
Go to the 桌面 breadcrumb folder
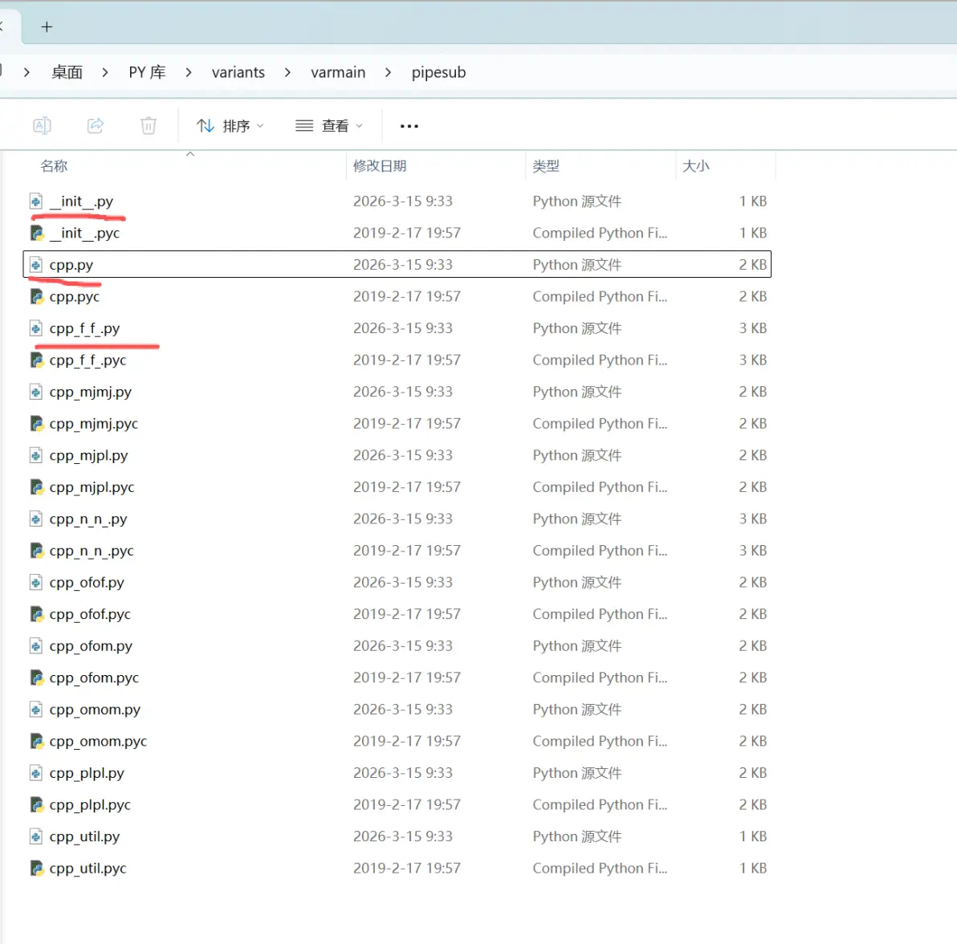(x=67, y=72)
